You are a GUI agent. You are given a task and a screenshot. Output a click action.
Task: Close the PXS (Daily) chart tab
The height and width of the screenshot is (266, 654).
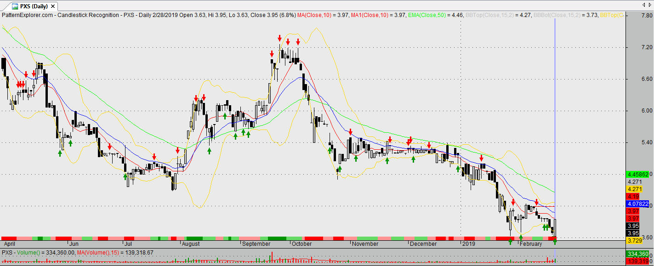(x=52, y=6)
